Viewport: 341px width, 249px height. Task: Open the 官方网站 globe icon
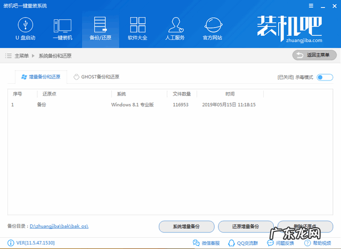click(x=213, y=25)
